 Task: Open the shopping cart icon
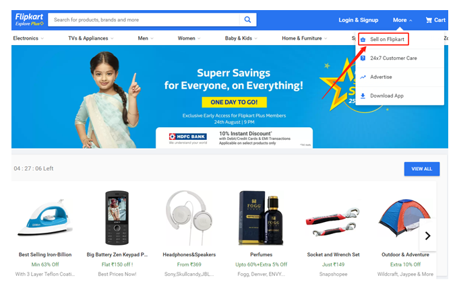coord(429,20)
